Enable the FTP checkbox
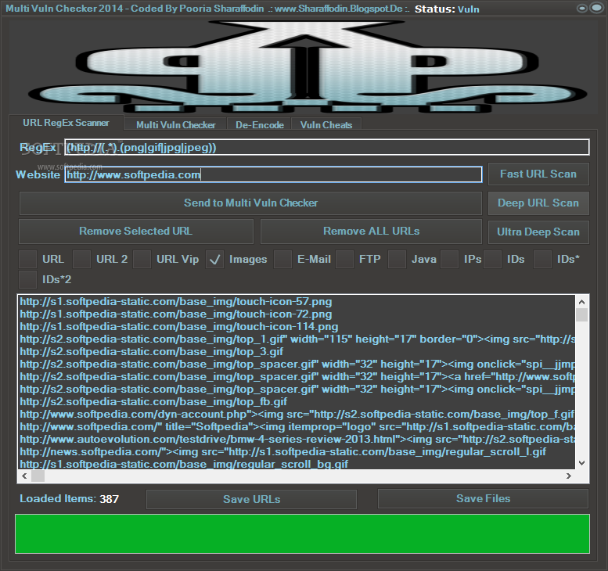This screenshot has height=571, width=608. coord(345,260)
